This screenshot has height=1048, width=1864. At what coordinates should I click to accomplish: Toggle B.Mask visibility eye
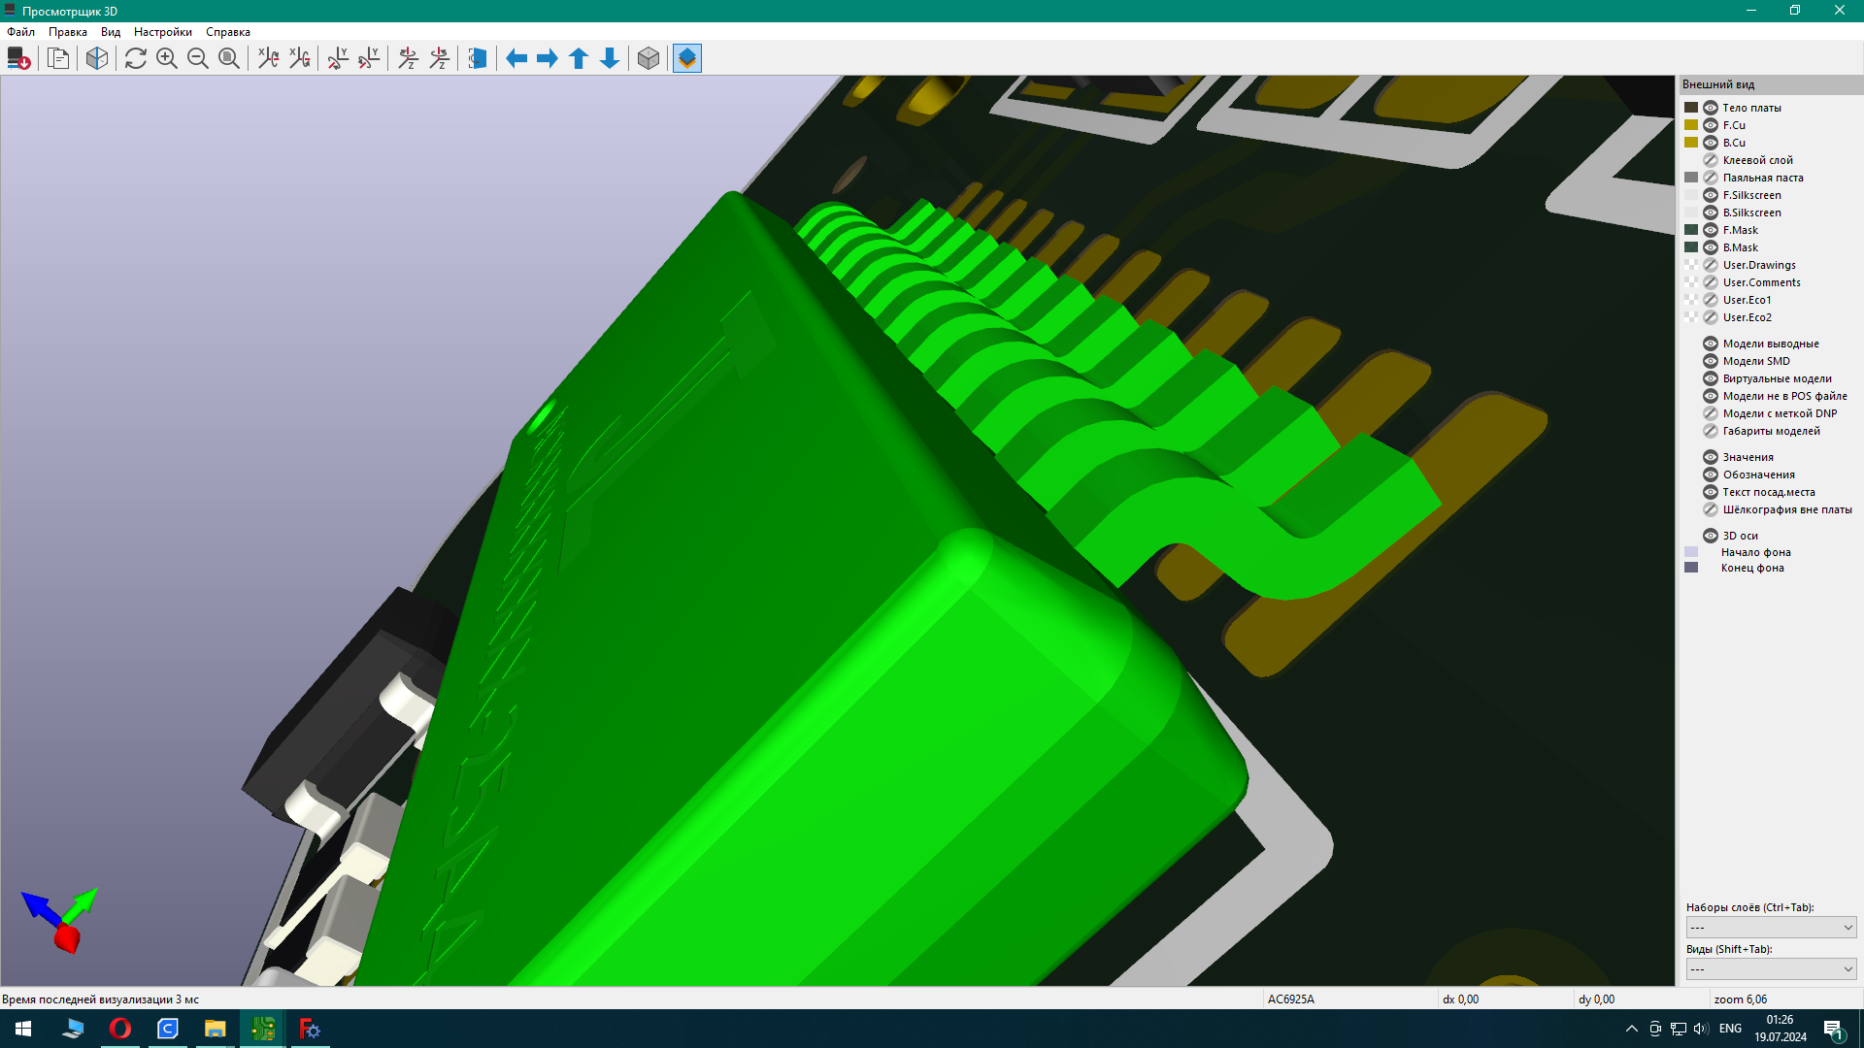point(1711,247)
